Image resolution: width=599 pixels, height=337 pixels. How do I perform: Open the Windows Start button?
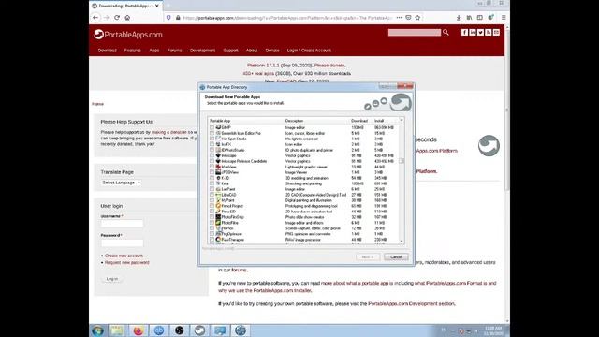(x=97, y=330)
